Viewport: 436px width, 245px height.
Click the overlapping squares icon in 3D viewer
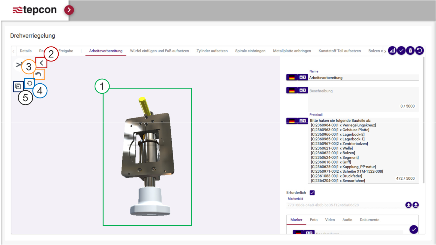pyautogui.click(x=18, y=87)
